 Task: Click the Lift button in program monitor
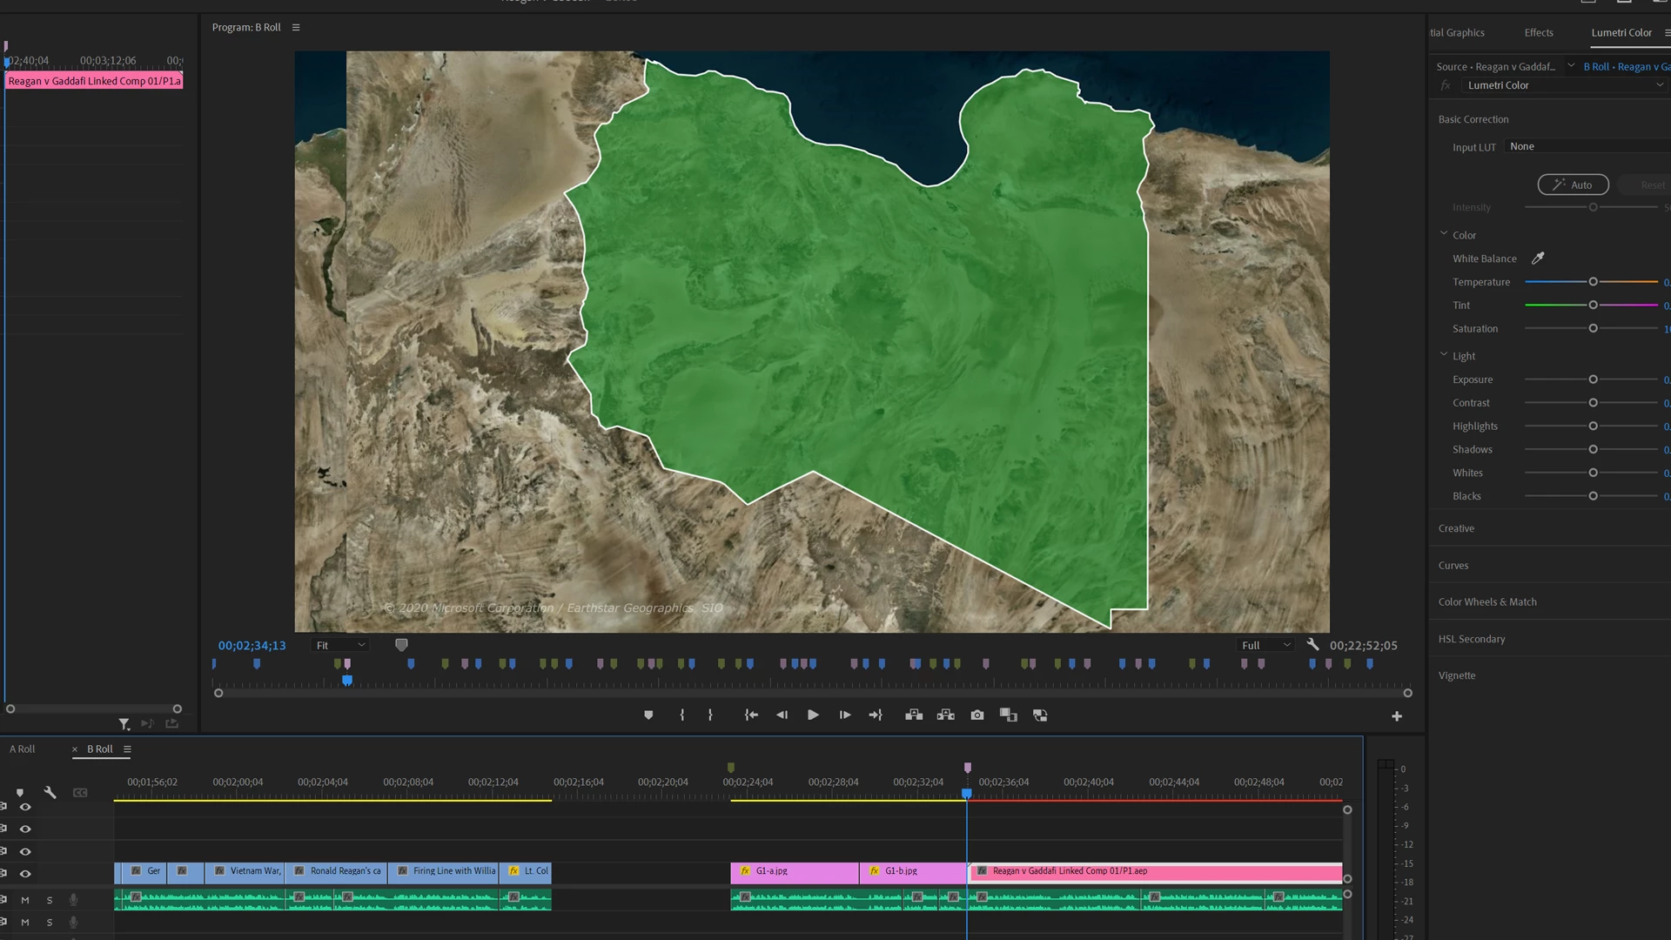point(914,715)
